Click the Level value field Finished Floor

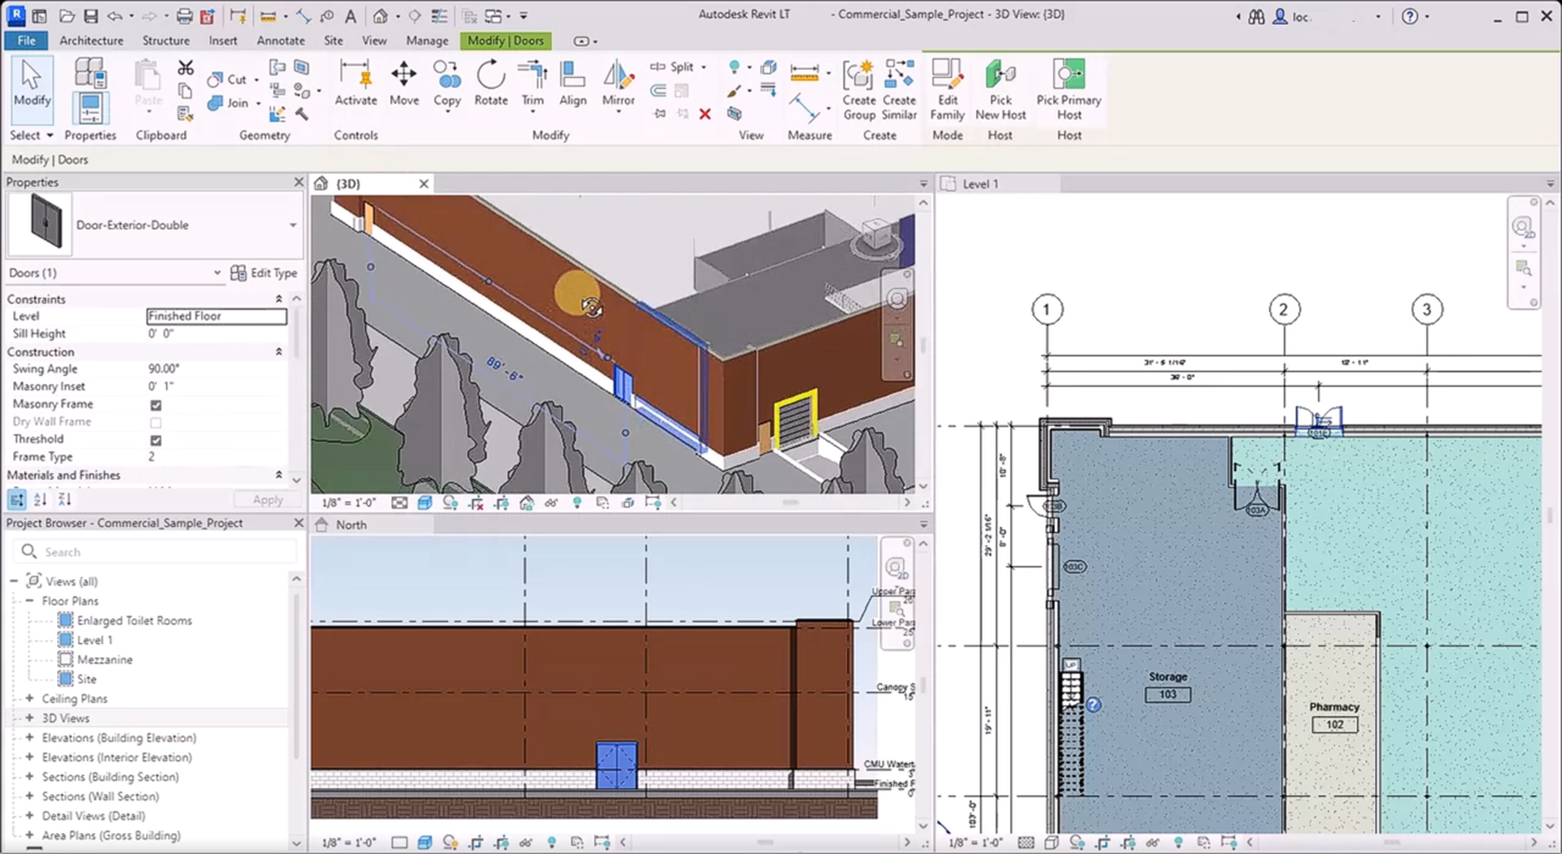click(x=216, y=316)
